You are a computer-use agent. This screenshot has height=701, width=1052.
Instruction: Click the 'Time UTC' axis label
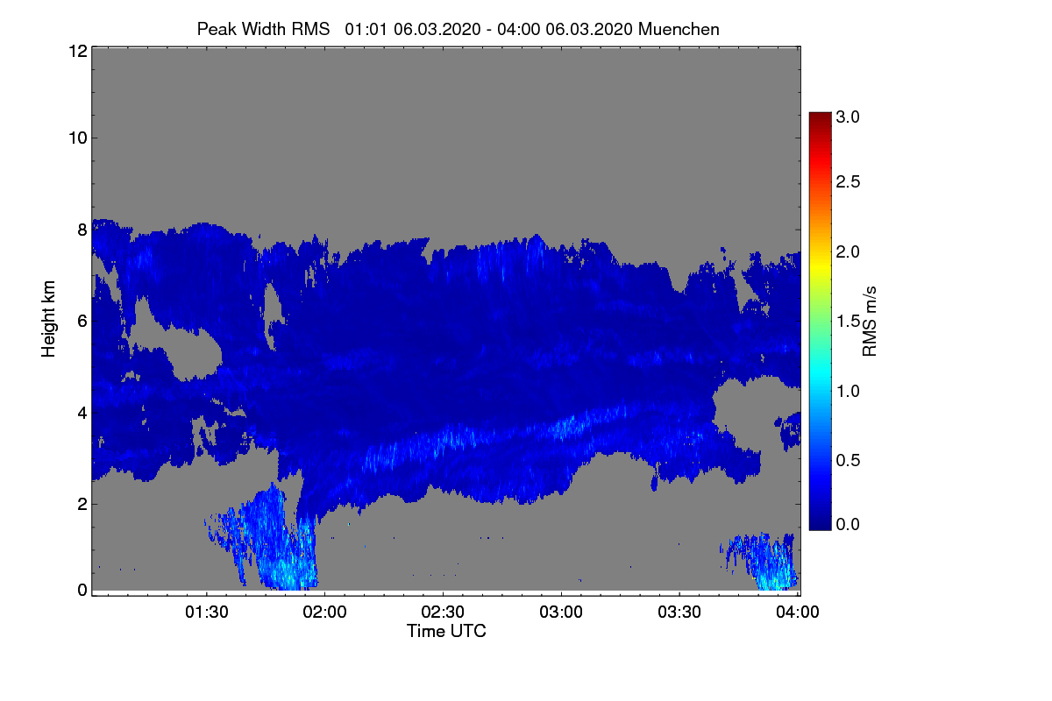pos(446,631)
